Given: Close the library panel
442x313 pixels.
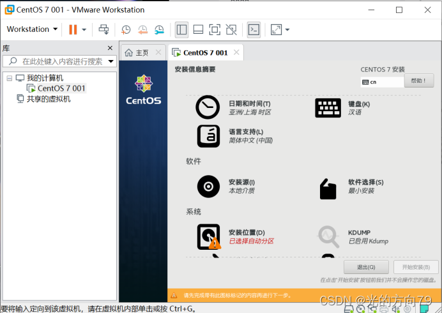Looking at the screenshot, I should (110, 48).
